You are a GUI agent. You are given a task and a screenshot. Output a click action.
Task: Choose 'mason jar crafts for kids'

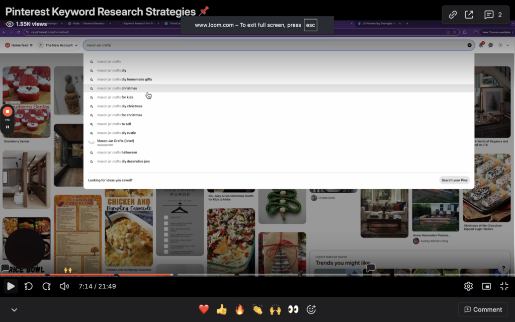pos(279,97)
